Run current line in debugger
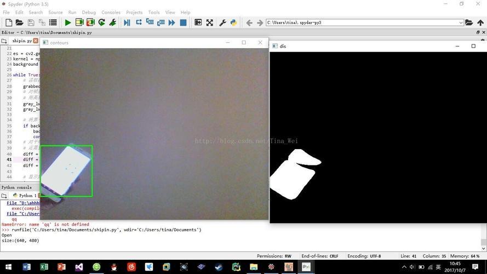 139,22
